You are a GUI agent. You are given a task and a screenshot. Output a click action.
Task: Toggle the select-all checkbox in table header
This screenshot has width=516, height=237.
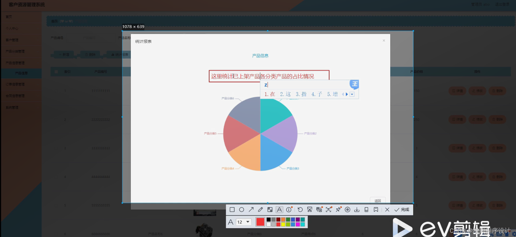point(56,72)
